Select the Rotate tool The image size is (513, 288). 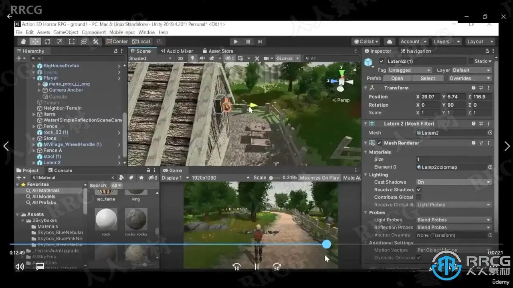coord(47,42)
